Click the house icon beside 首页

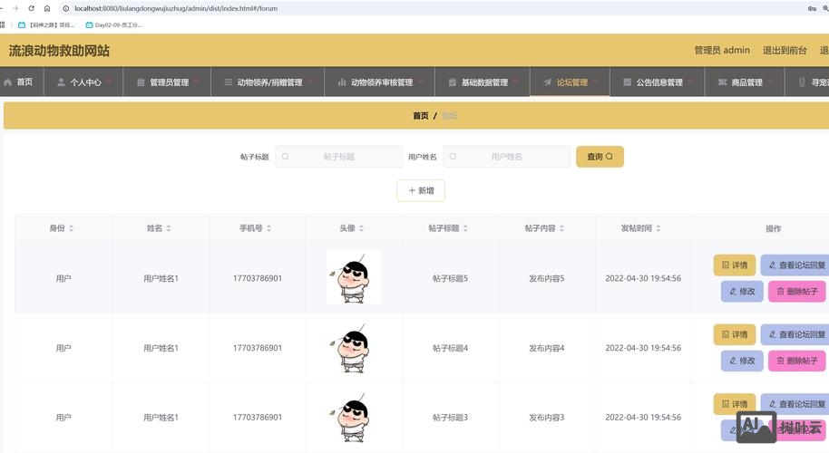7,82
